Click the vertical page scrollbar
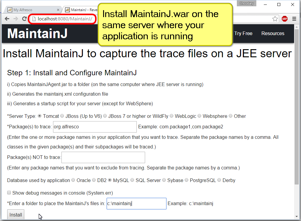This screenshot has width=301, height=221. point(297,120)
